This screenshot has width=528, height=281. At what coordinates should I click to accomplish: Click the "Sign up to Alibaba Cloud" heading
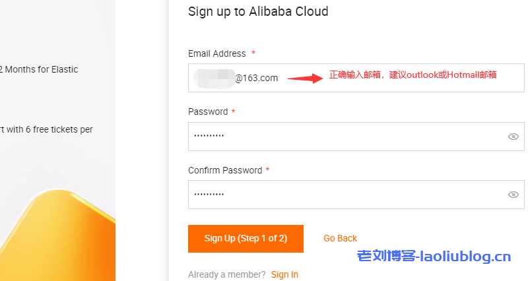pos(258,11)
